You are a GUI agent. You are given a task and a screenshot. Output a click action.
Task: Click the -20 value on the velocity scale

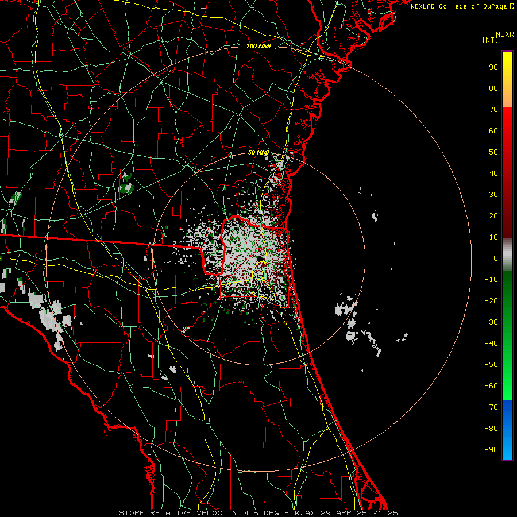(x=491, y=301)
